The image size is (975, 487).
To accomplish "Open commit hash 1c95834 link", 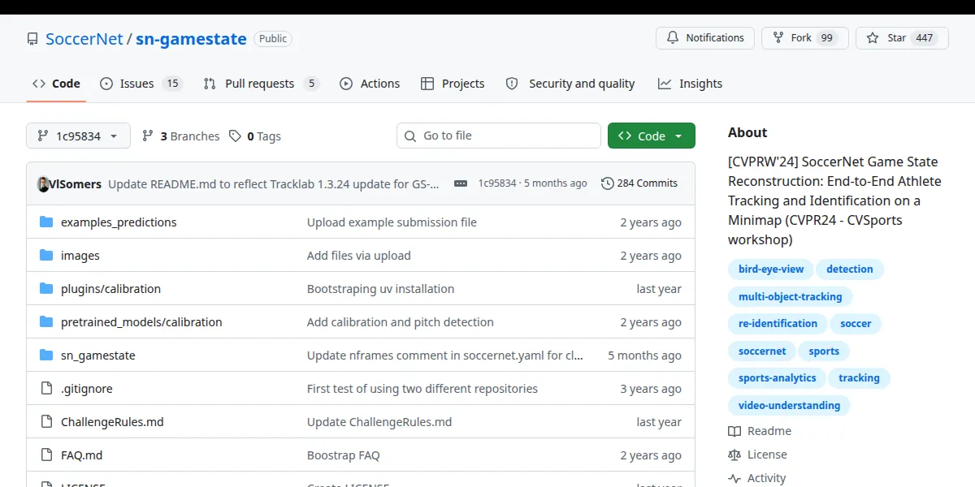I will click(x=497, y=183).
